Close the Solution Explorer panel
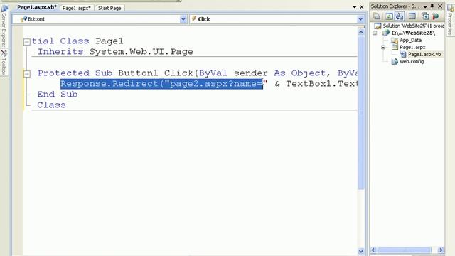 (x=440, y=6)
